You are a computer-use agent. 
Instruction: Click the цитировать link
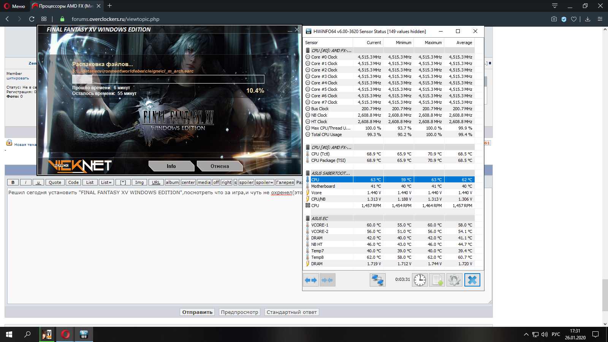coord(17,78)
